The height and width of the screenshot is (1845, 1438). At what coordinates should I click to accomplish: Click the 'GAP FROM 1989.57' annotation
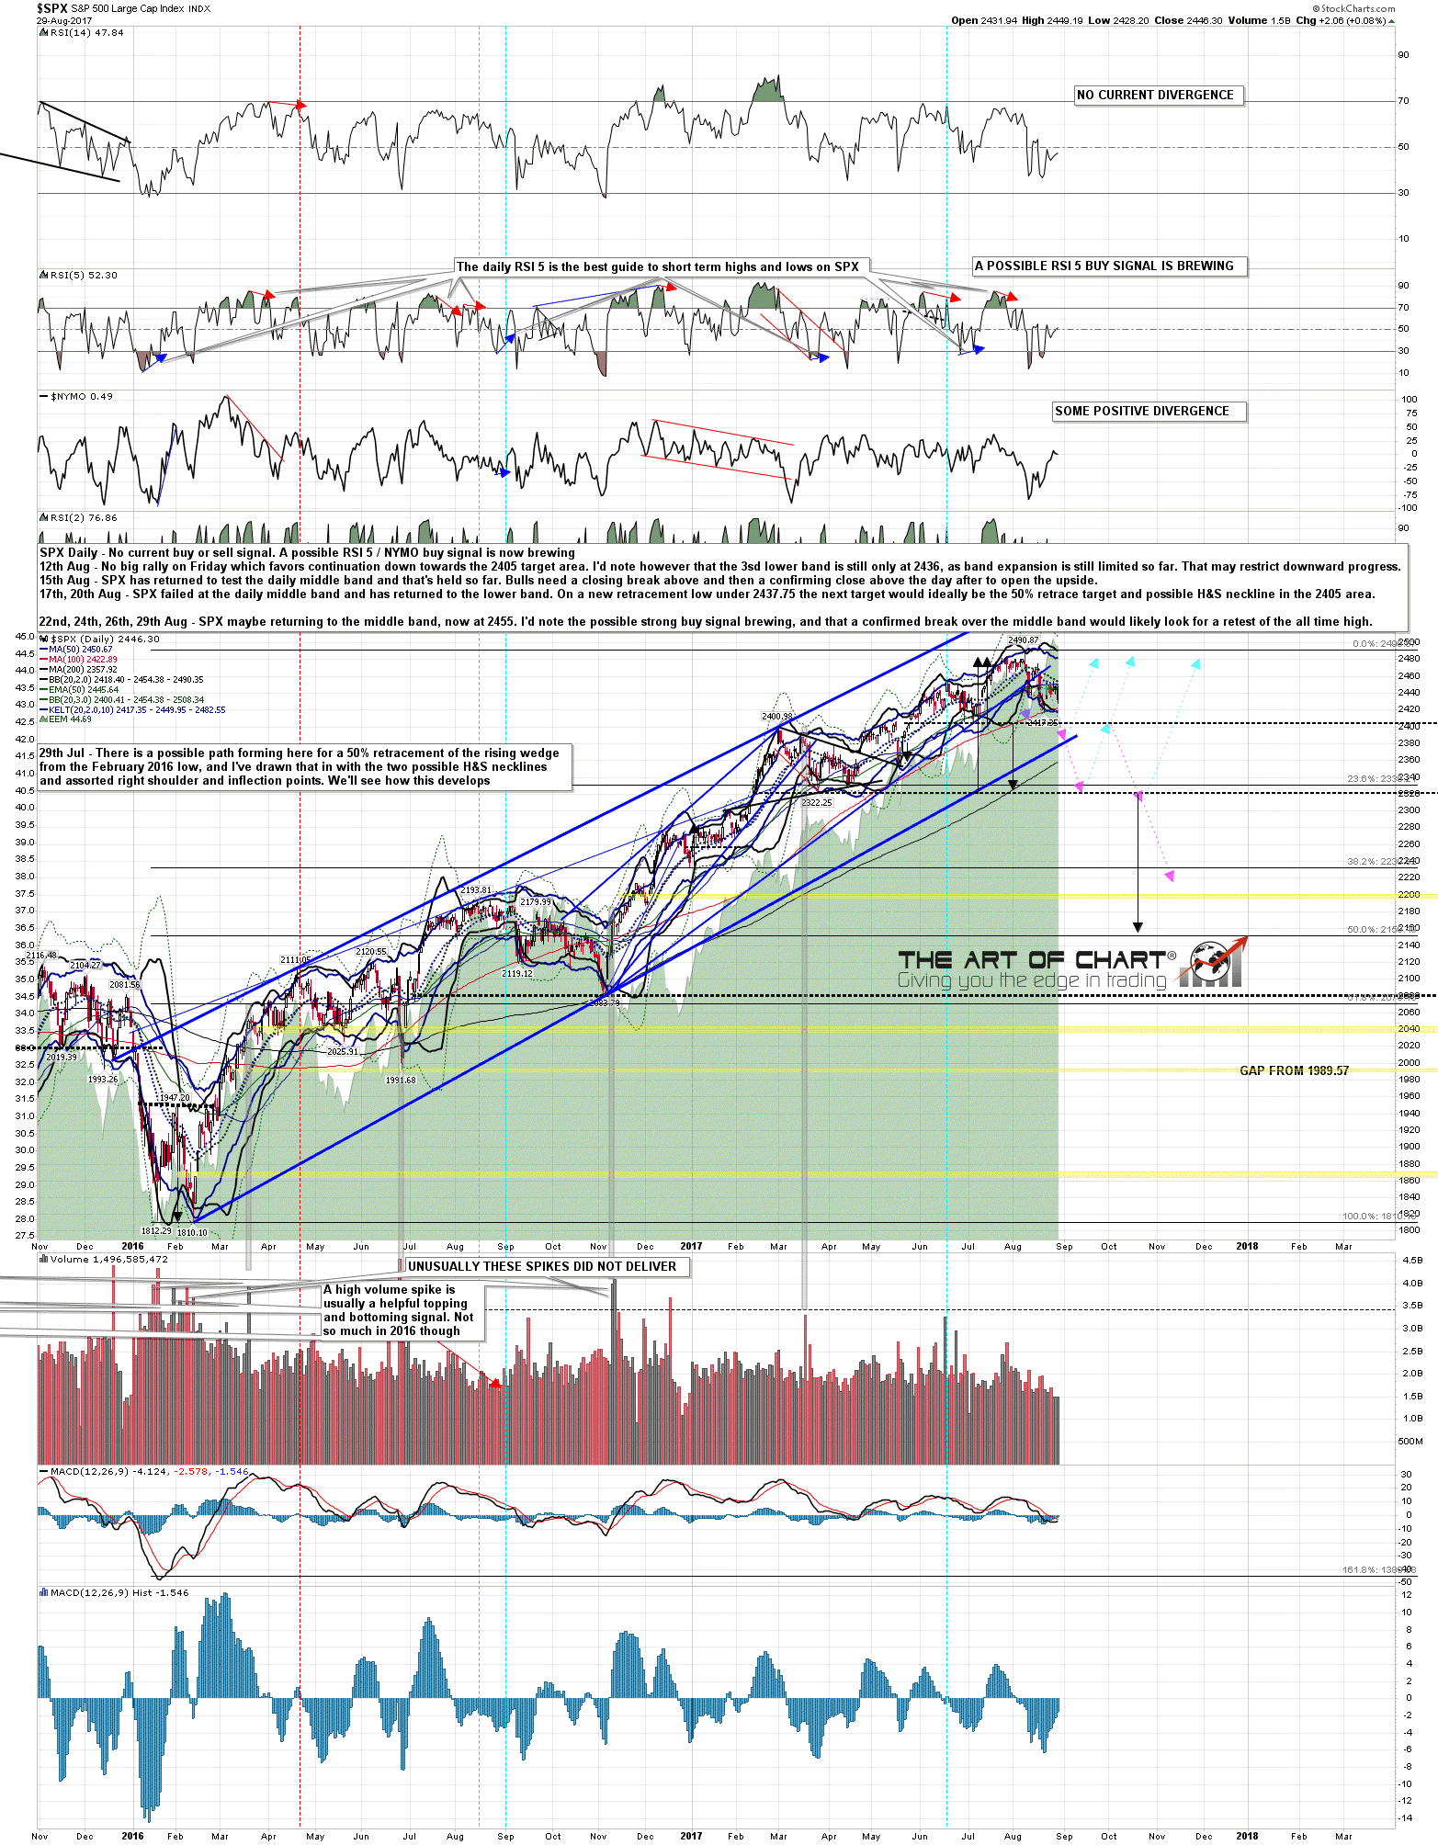1294,1071
